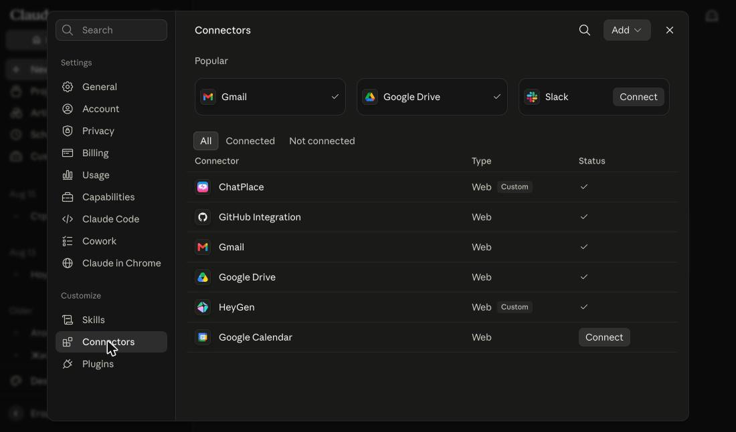This screenshot has height=432, width=736.
Task: Click the Custom badge on ChatPlace
Action: (515, 187)
